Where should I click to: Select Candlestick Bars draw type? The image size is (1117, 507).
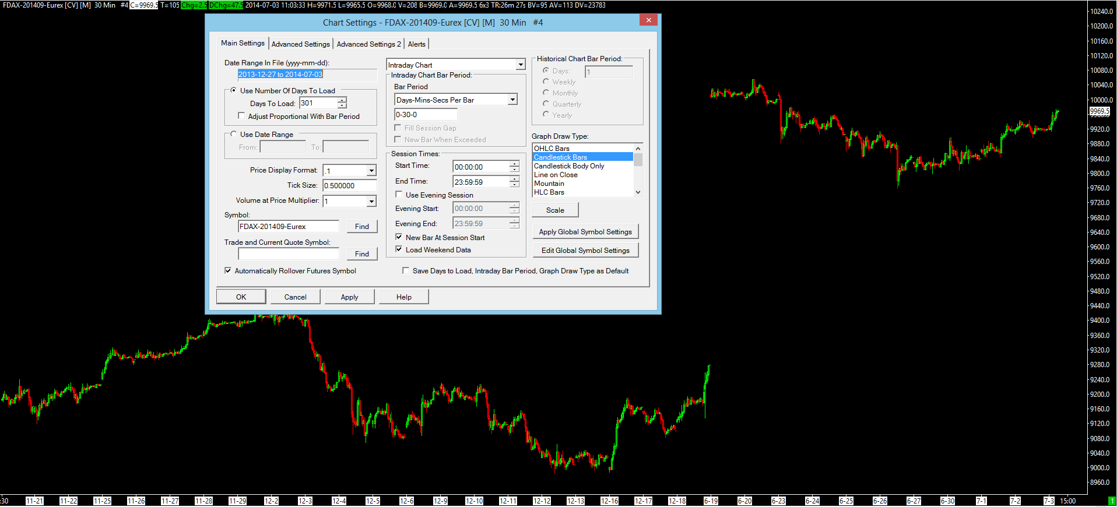582,157
